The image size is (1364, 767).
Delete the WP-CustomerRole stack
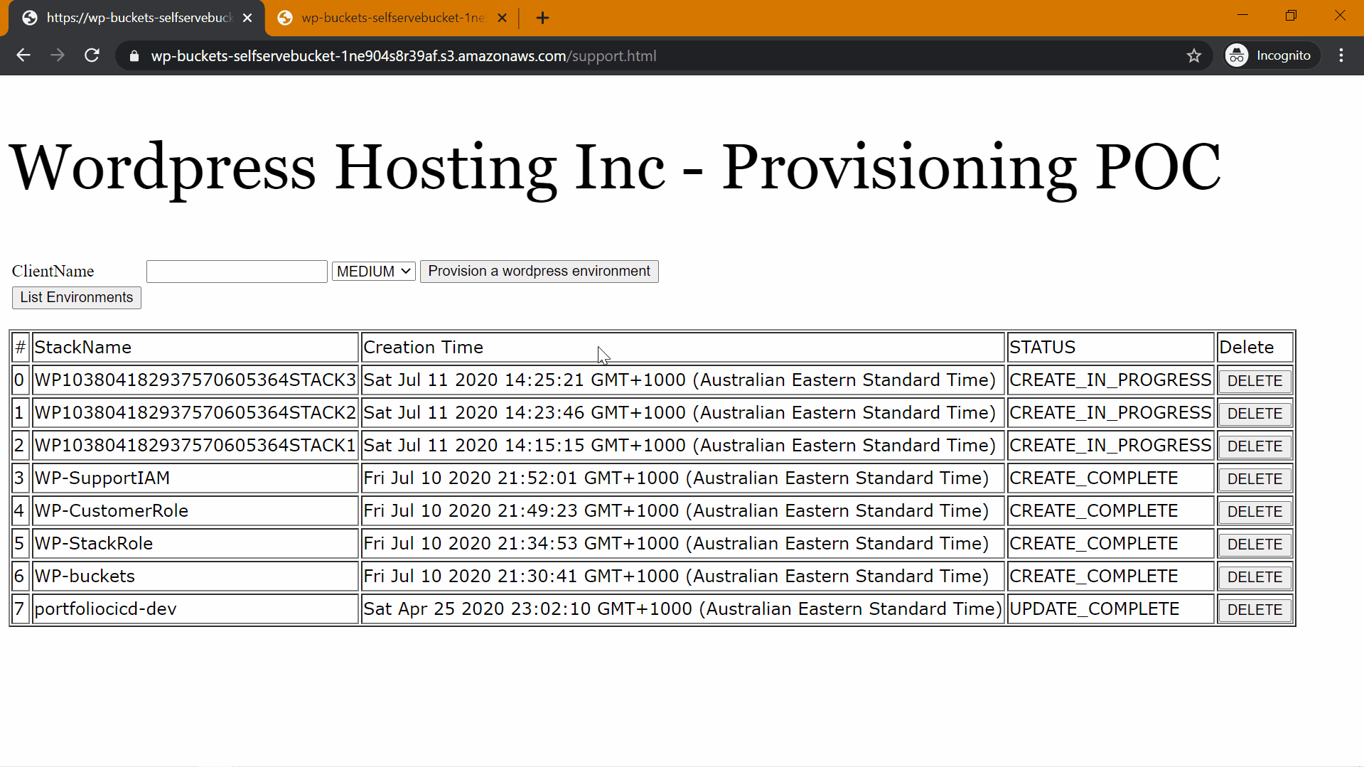1255,512
